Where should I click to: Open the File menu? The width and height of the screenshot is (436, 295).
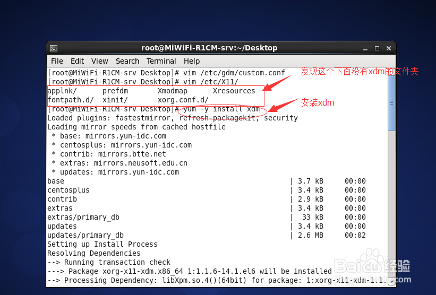point(57,61)
